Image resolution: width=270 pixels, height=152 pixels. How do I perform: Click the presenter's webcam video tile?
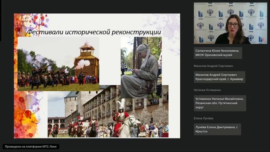pyautogui.click(x=230, y=23)
